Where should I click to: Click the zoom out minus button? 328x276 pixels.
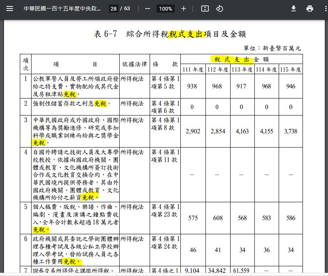coord(148,9)
